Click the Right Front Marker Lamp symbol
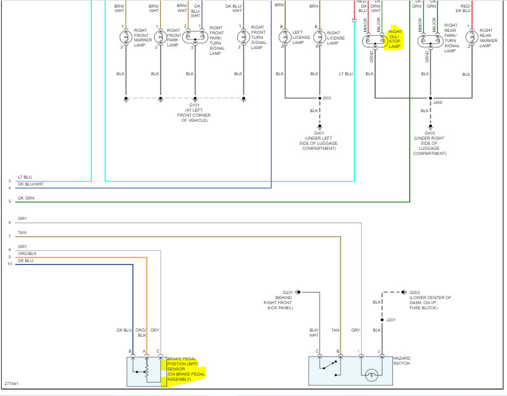 (126, 37)
